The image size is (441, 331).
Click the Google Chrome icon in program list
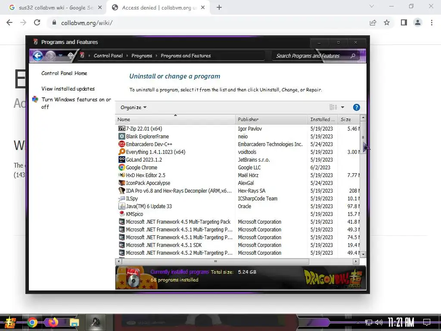pyautogui.click(x=121, y=168)
